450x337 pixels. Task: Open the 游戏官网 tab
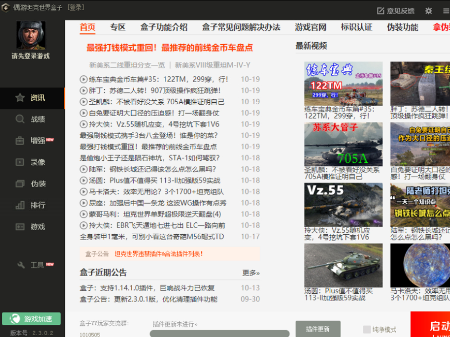click(x=311, y=27)
